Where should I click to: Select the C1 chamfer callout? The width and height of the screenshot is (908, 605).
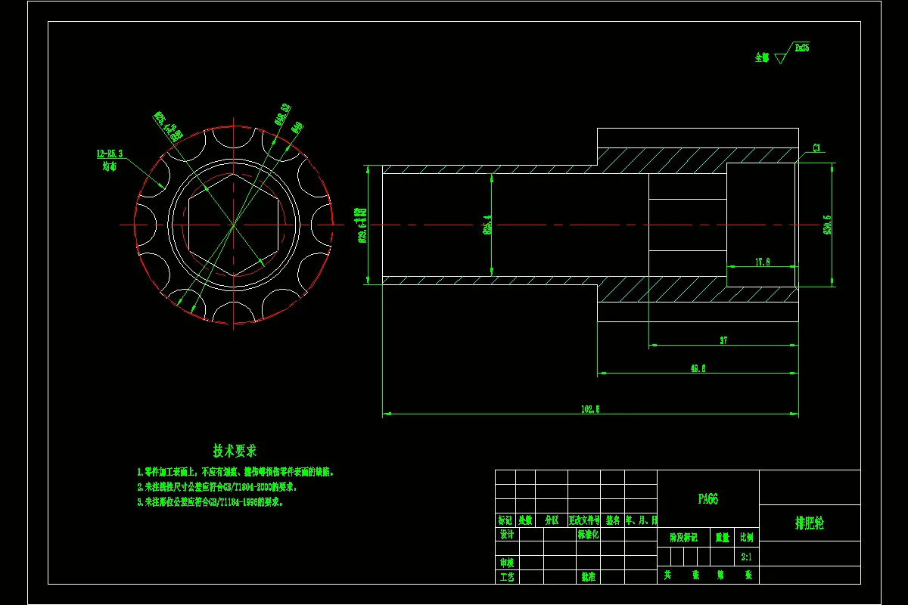(817, 148)
